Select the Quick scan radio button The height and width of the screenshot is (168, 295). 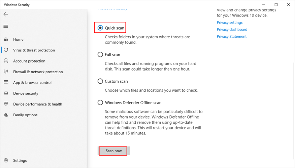click(100, 28)
